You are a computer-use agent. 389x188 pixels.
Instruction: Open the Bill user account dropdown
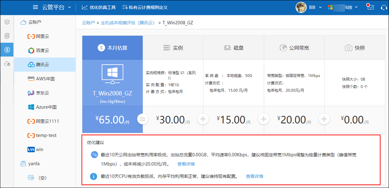click(x=309, y=7)
